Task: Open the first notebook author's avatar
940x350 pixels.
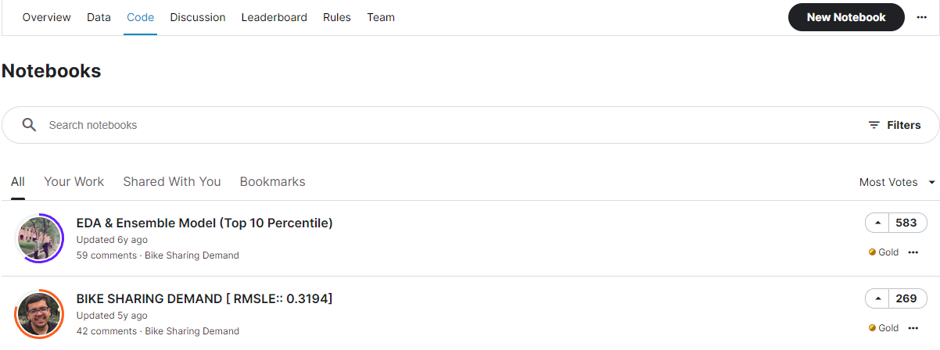Action: point(39,238)
